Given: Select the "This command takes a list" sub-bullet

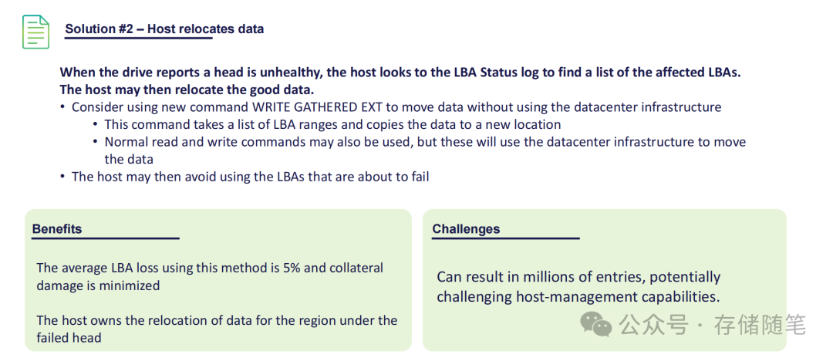Looking at the screenshot, I should [x=332, y=124].
